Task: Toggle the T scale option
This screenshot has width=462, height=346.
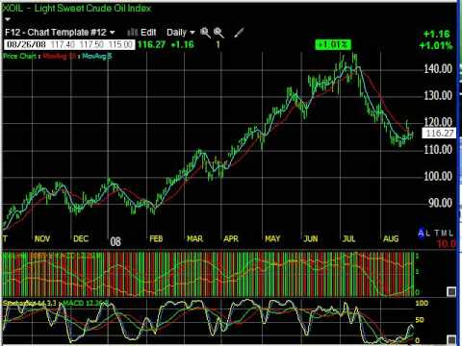Action: (x=437, y=234)
